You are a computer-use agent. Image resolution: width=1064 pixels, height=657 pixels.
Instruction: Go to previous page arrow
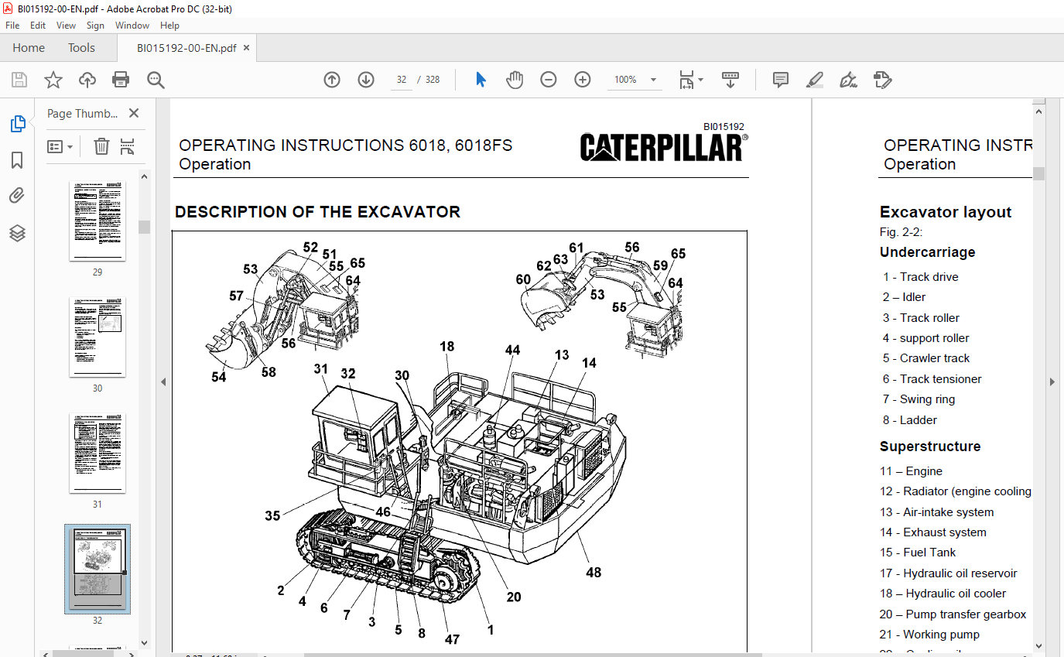point(332,80)
